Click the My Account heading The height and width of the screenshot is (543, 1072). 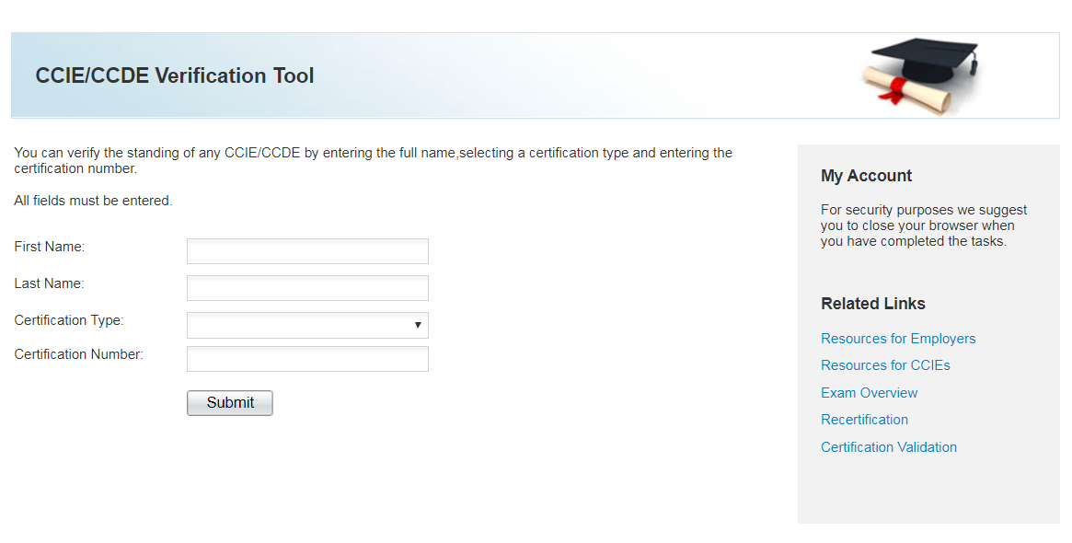pyautogui.click(x=866, y=175)
